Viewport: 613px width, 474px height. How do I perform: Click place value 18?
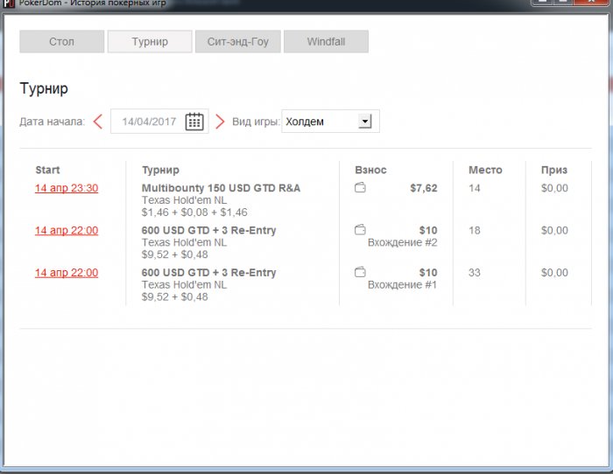[x=475, y=230]
